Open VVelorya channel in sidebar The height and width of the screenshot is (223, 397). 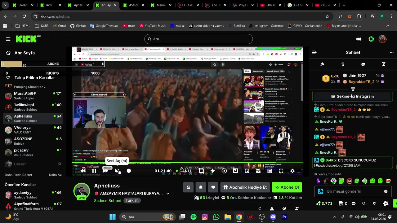tap(33, 129)
